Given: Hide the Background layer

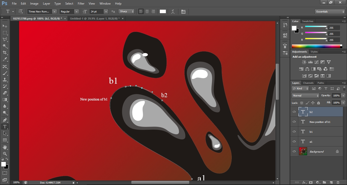Looking at the screenshot, I should click(294, 151).
